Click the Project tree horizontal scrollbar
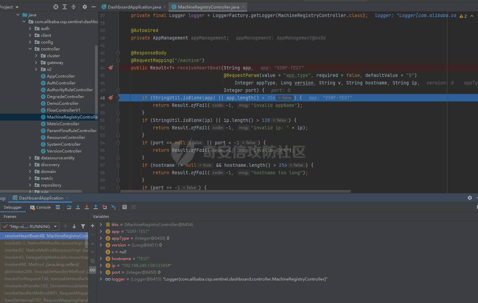Image resolution: width=478 pixels, height=303 pixels. click(41, 191)
